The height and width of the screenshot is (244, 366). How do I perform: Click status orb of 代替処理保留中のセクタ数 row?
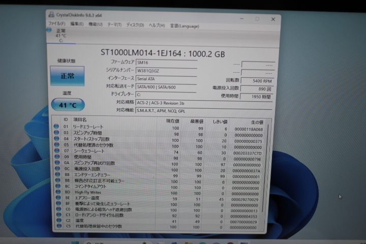(59, 226)
